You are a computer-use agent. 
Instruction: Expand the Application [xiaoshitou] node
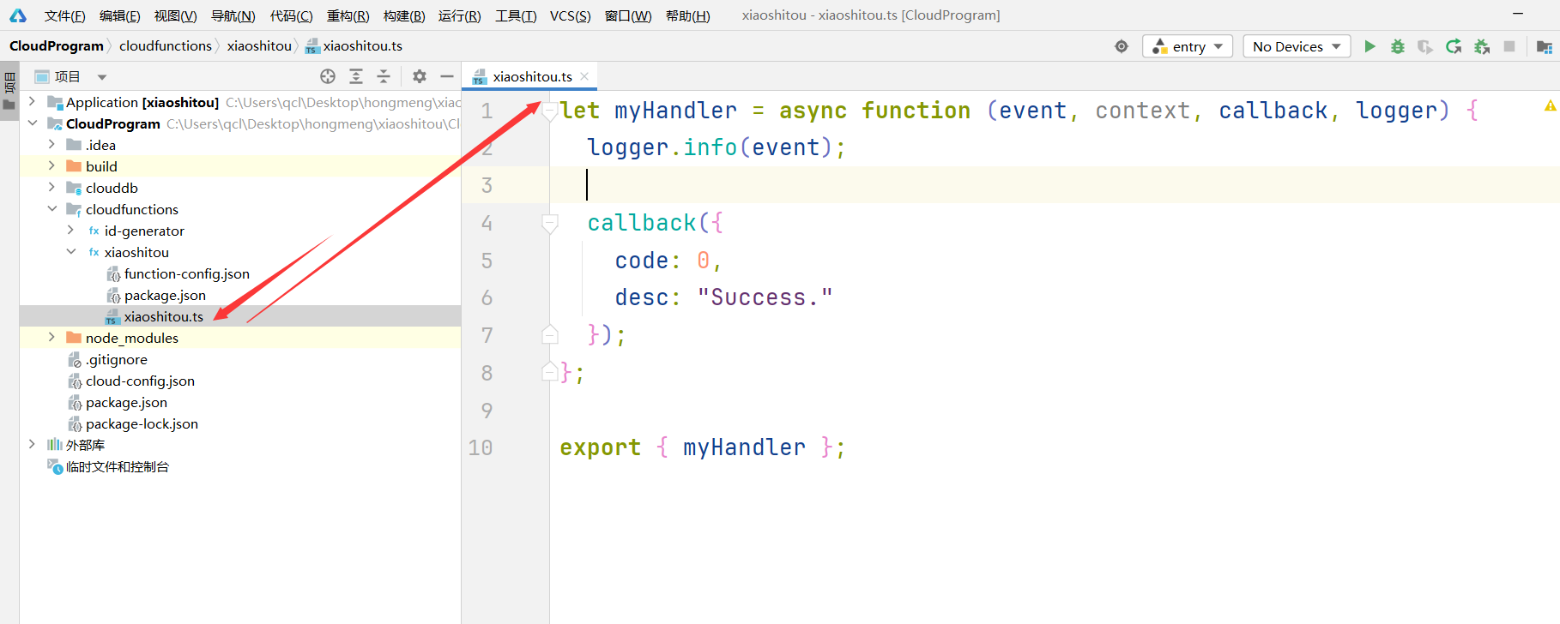coord(32,102)
